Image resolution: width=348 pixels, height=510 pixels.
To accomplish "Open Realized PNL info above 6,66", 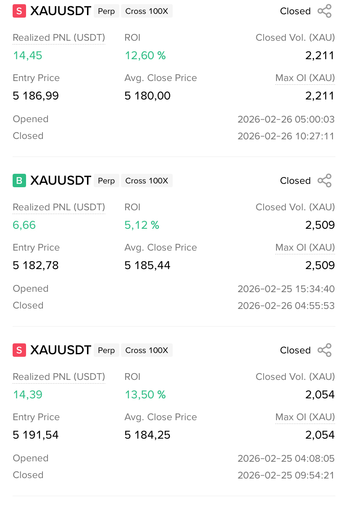I will click(59, 207).
